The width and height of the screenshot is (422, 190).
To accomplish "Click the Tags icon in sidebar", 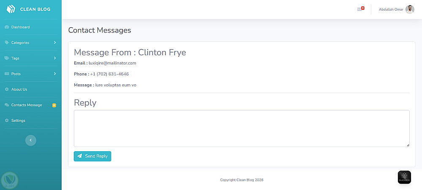I will point(7,58).
